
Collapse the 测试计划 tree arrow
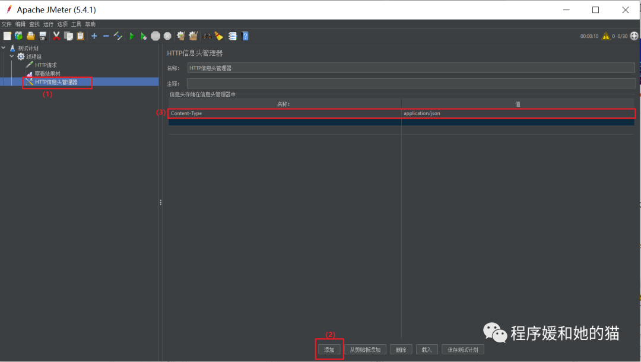click(4, 48)
